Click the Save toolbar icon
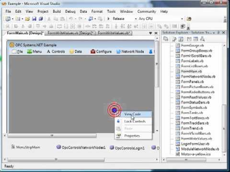Image resolution: width=230 pixels, height=172 pixels. pos(34,19)
